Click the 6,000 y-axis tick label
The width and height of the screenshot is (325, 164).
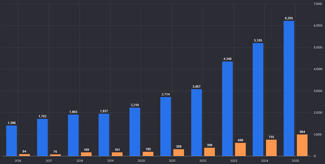click(318, 26)
